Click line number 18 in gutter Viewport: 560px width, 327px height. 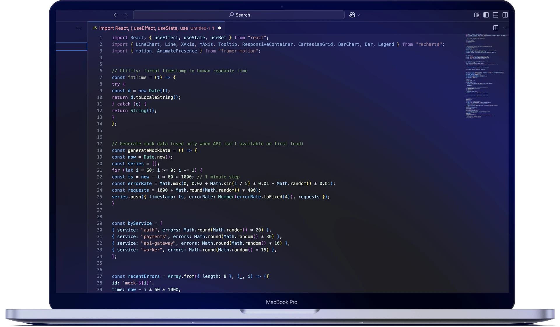(x=100, y=150)
